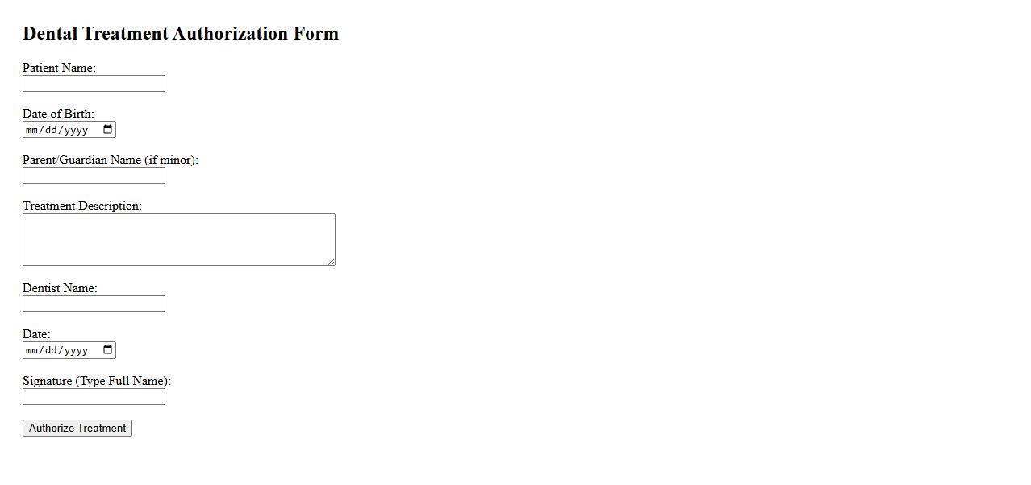Image resolution: width=1031 pixels, height=485 pixels.
Task: Open the treatment Date calendar picker icon
Action: click(108, 350)
